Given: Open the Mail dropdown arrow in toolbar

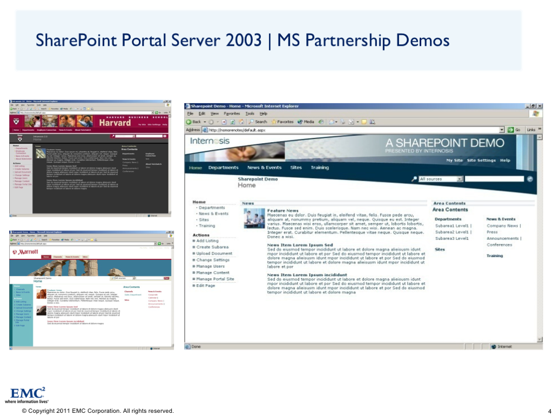Looking at the screenshot, I should pyautogui.click(x=336, y=122).
